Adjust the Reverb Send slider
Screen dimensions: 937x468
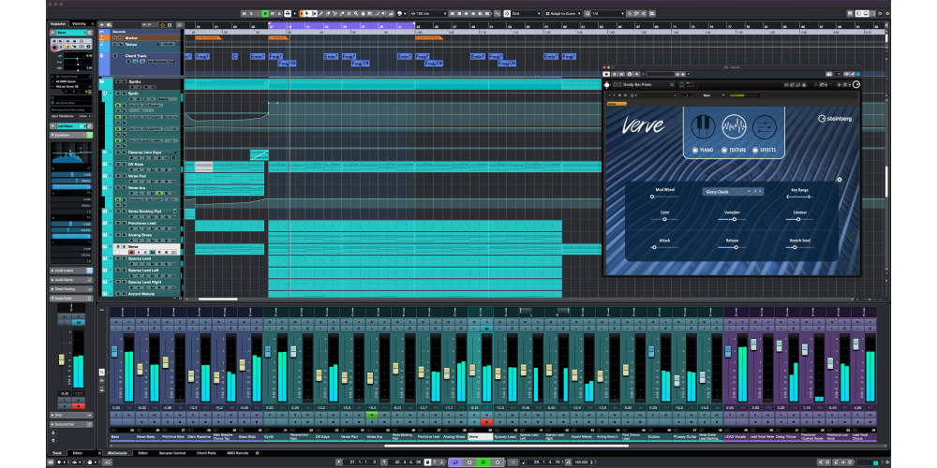click(800, 247)
